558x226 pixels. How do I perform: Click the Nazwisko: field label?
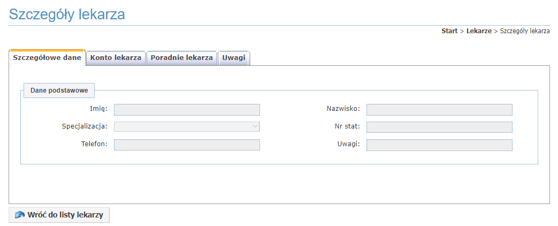point(343,108)
